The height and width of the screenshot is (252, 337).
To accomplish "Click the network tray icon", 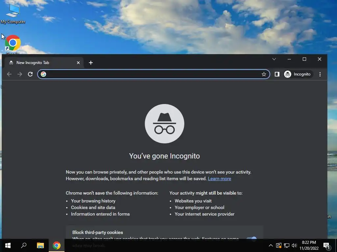I will [287, 245].
